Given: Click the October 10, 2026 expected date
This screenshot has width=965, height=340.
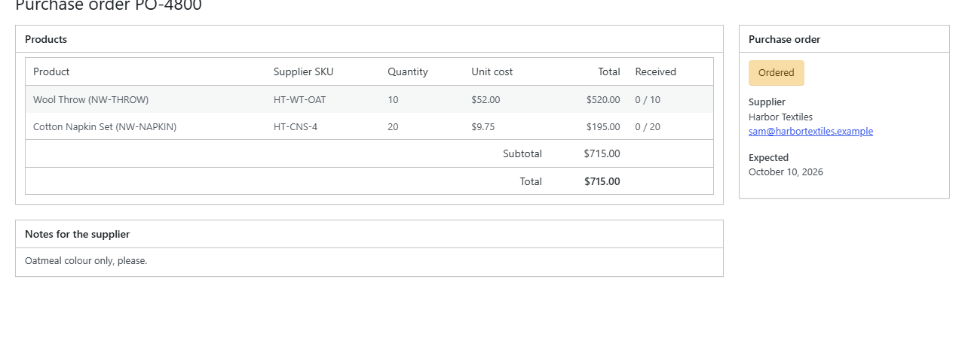Looking at the screenshot, I should point(786,172).
